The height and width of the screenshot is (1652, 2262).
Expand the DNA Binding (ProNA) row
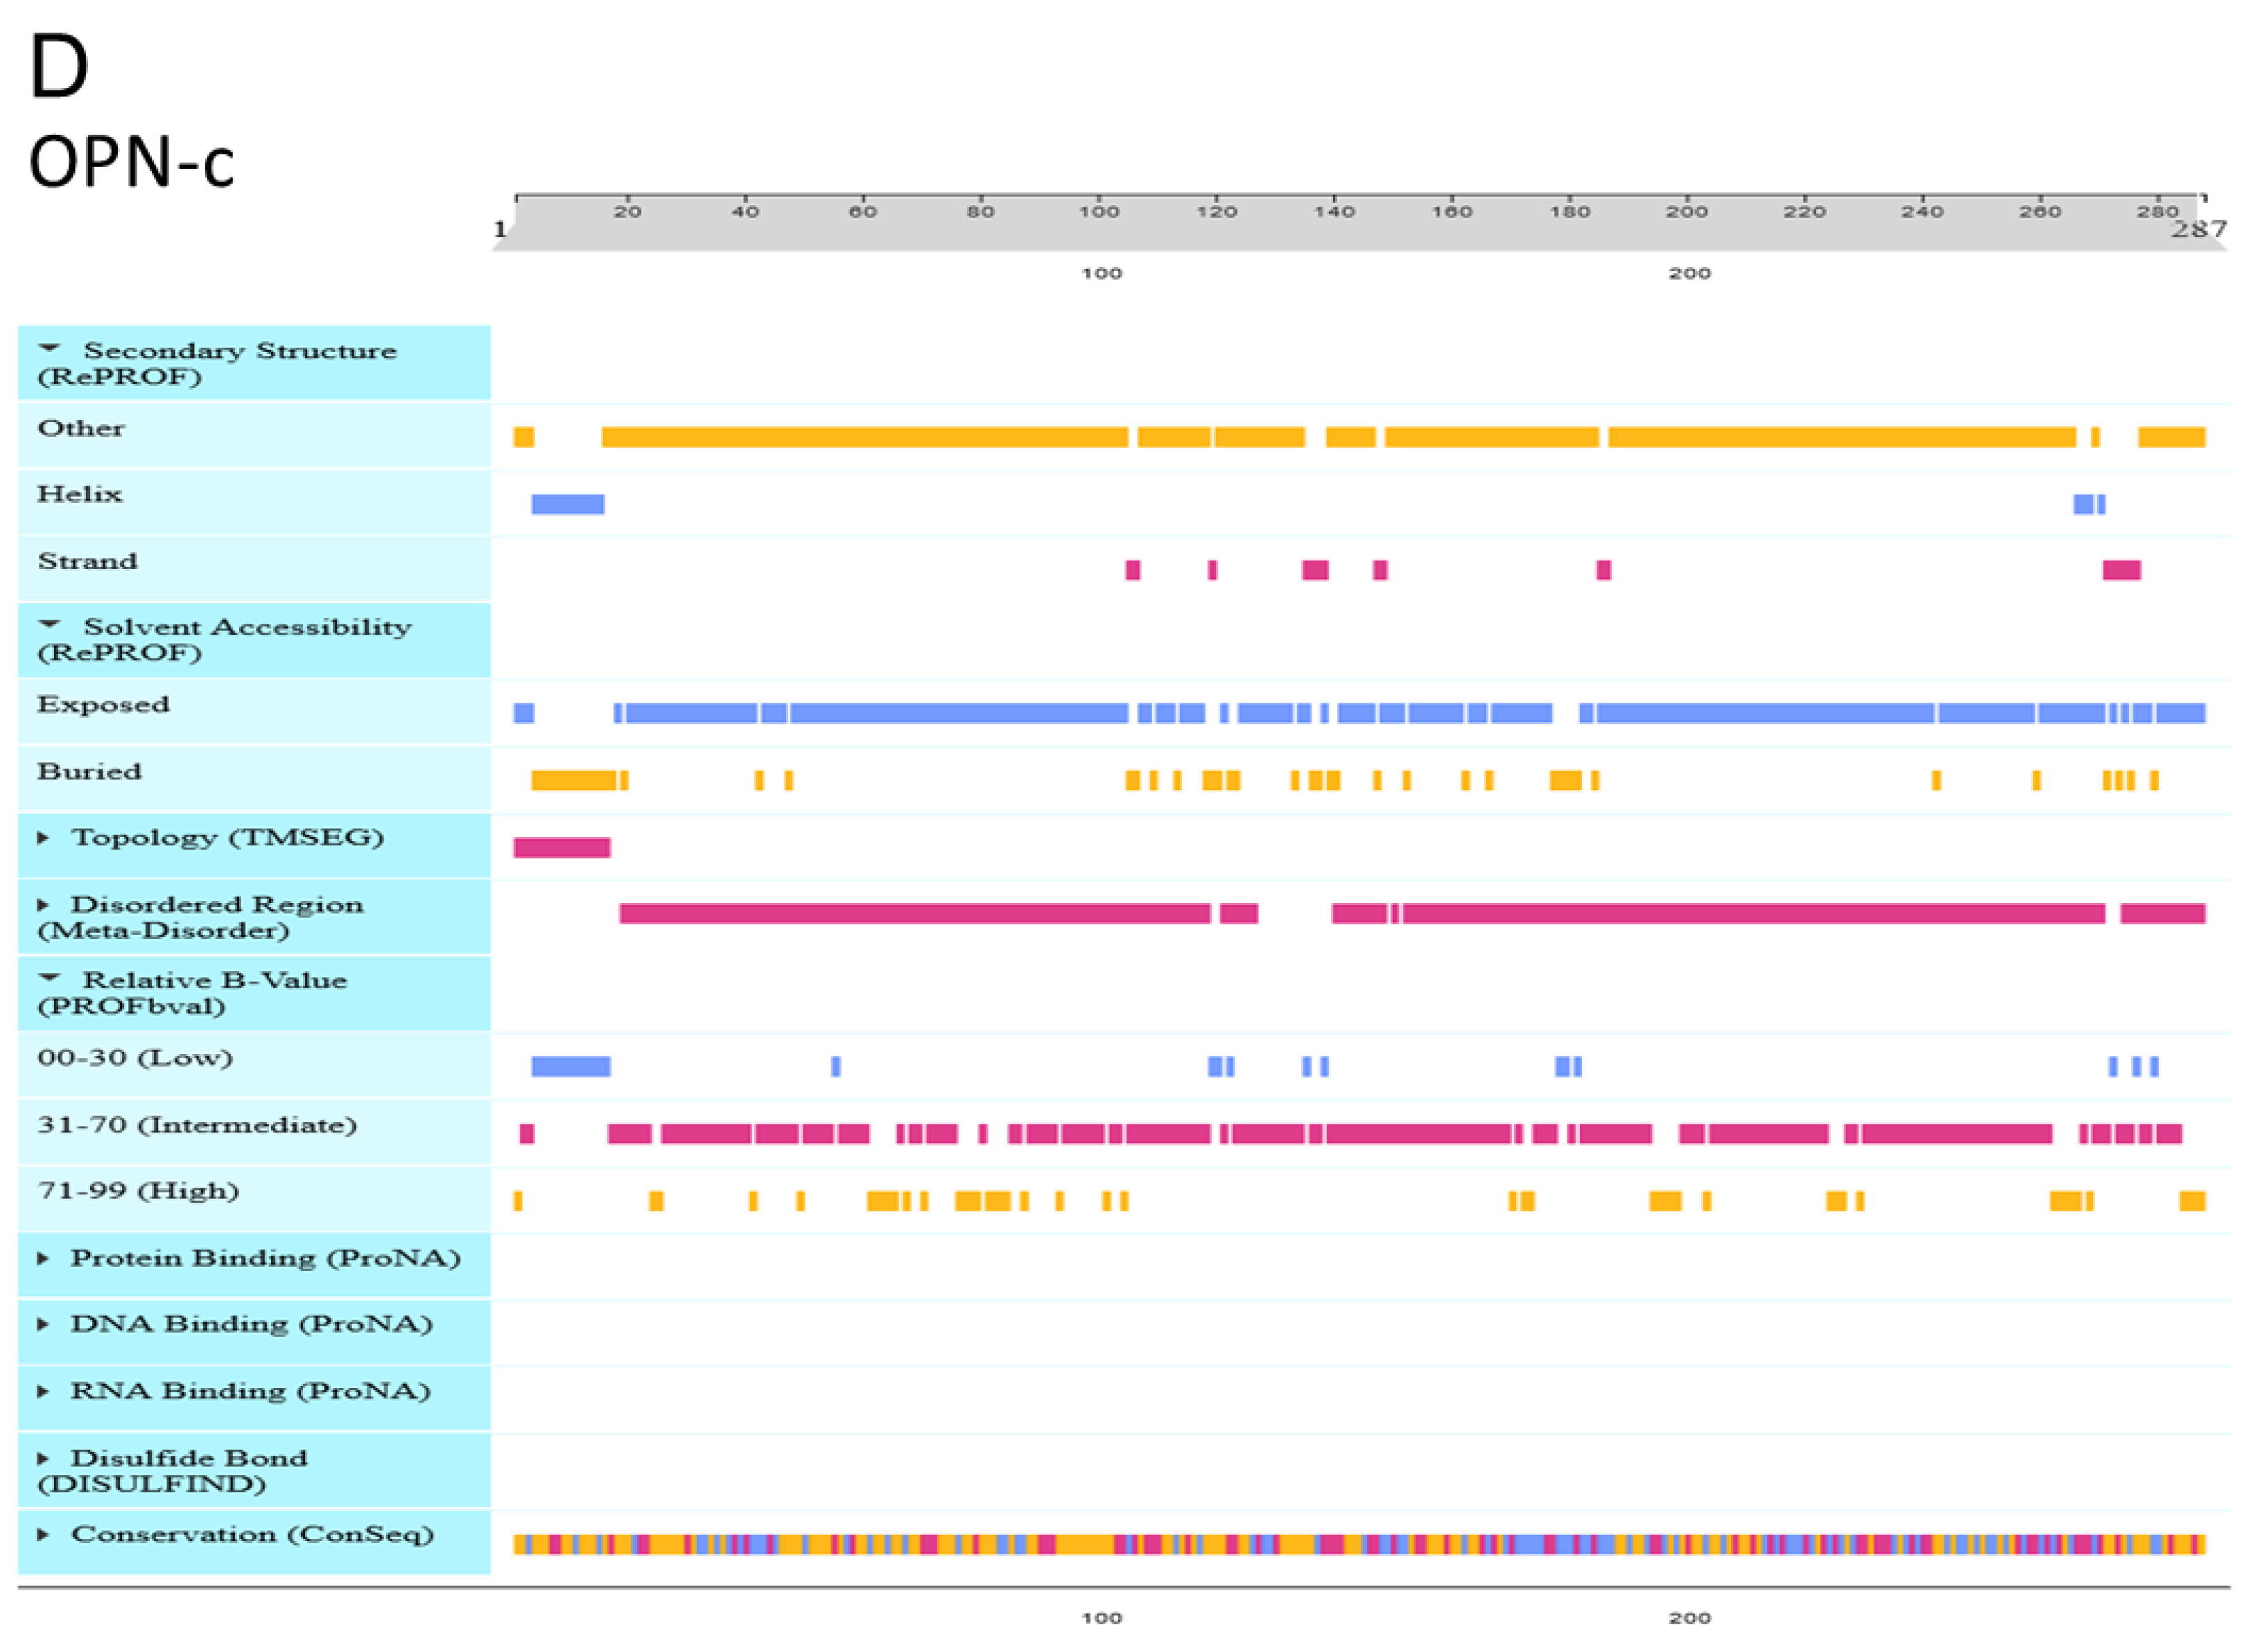(x=43, y=1325)
